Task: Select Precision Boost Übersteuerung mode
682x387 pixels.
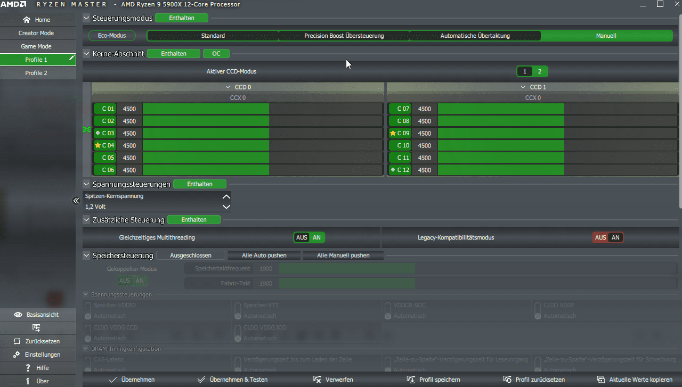Action: pos(344,36)
